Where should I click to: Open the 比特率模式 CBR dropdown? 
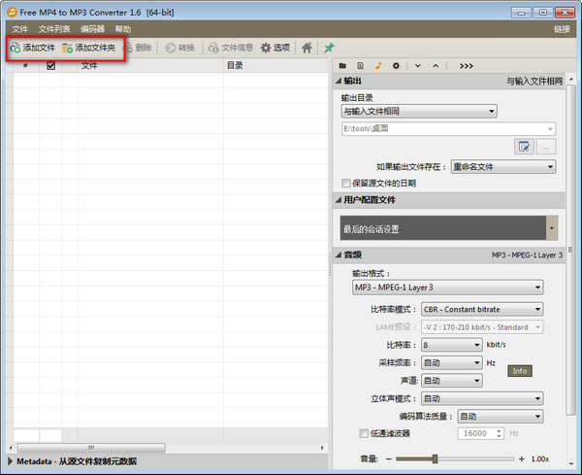click(482, 309)
